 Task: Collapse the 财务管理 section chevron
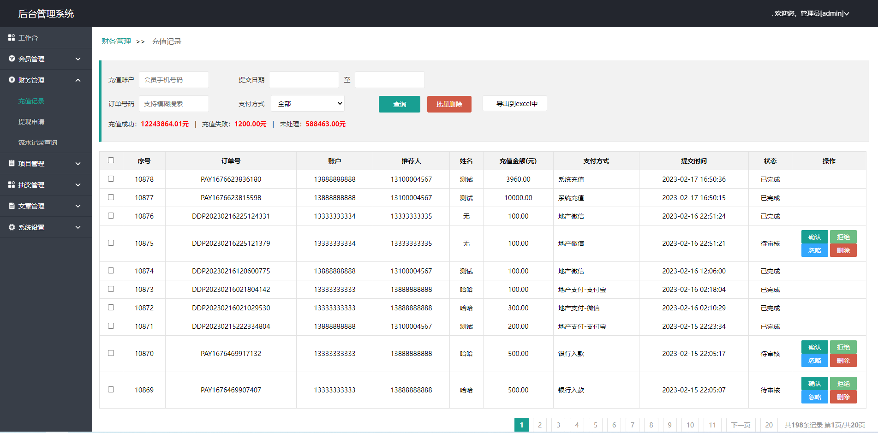pyautogui.click(x=78, y=80)
